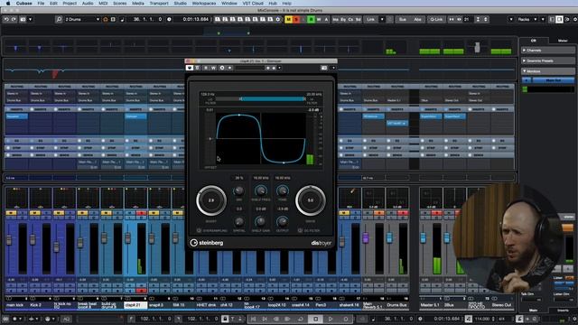This screenshot has height=325, width=578.
Task: Click the left zone layout icon
Action: (x=552, y=19)
